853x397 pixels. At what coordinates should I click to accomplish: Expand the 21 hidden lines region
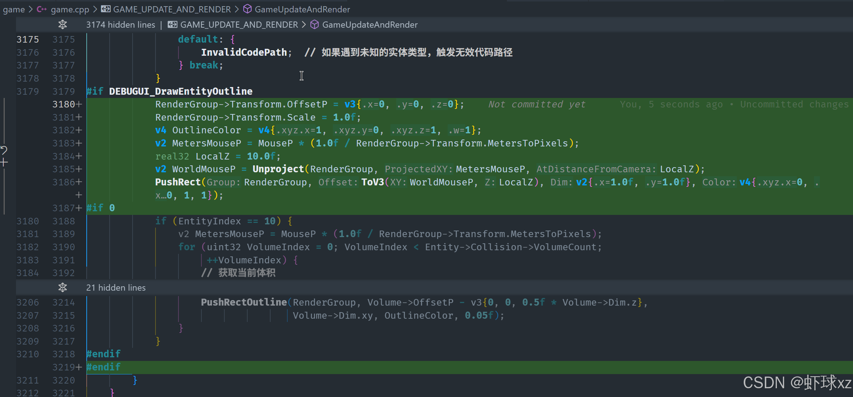click(116, 287)
